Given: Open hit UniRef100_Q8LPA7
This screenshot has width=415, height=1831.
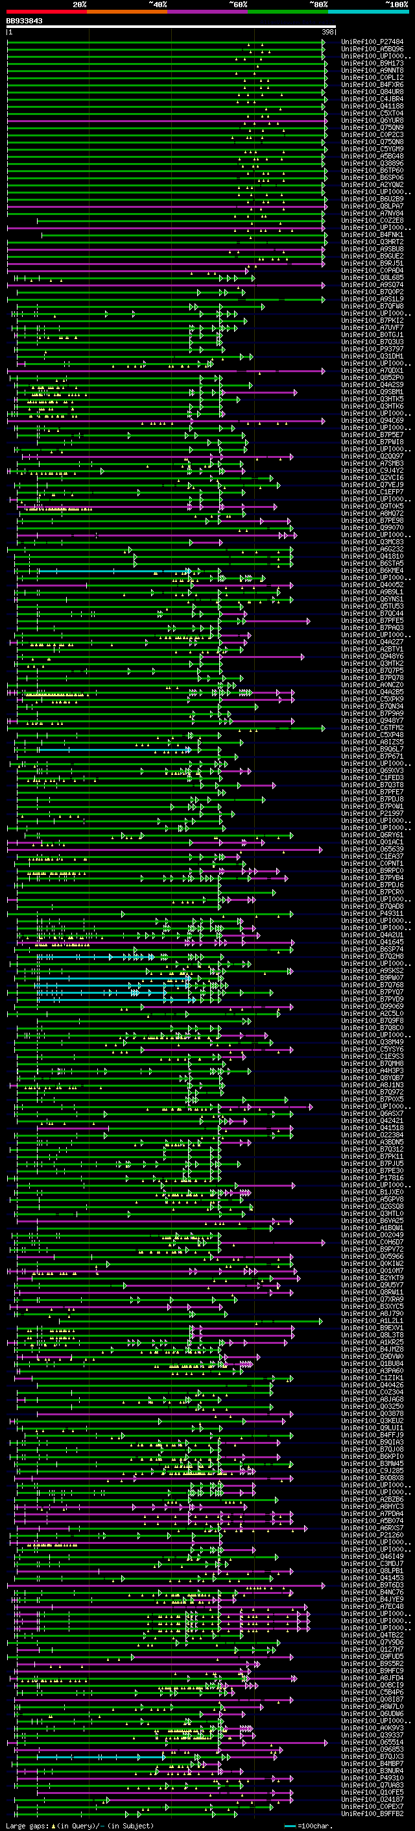Looking at the screenshot, I should tap(372, 206).
